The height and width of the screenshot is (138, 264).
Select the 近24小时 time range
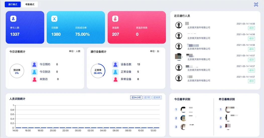(x=136, y=97)
